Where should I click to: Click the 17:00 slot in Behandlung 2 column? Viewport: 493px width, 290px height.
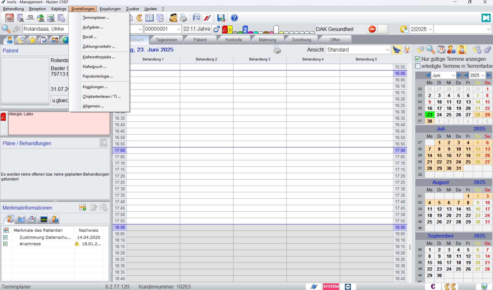[206, 150]
